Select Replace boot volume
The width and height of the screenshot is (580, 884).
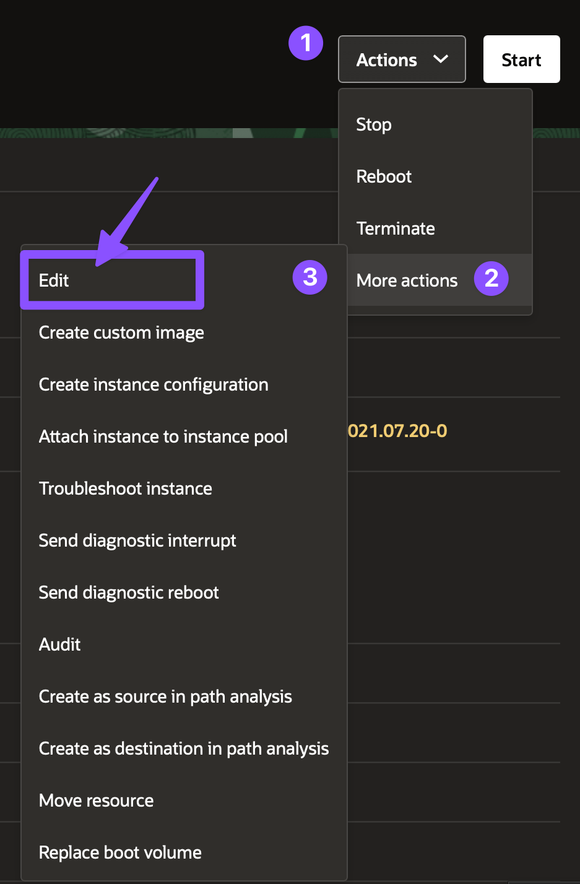184,852
